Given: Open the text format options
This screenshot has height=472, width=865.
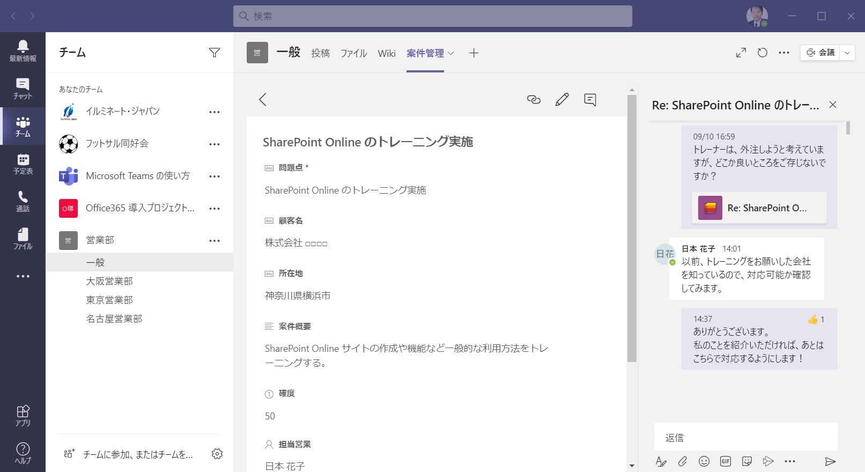Looking at the screenshot, I should click(x=661, y=461).
